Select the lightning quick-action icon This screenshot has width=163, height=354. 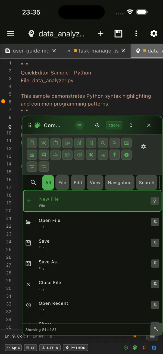(x=114, y=155)
